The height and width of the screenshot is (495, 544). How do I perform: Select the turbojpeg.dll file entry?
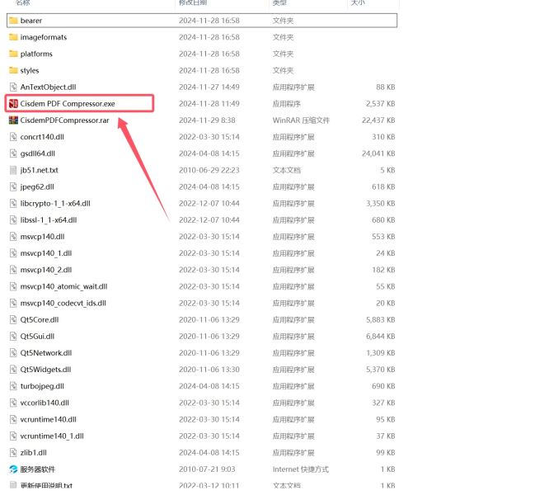click(x=42, y=386)
